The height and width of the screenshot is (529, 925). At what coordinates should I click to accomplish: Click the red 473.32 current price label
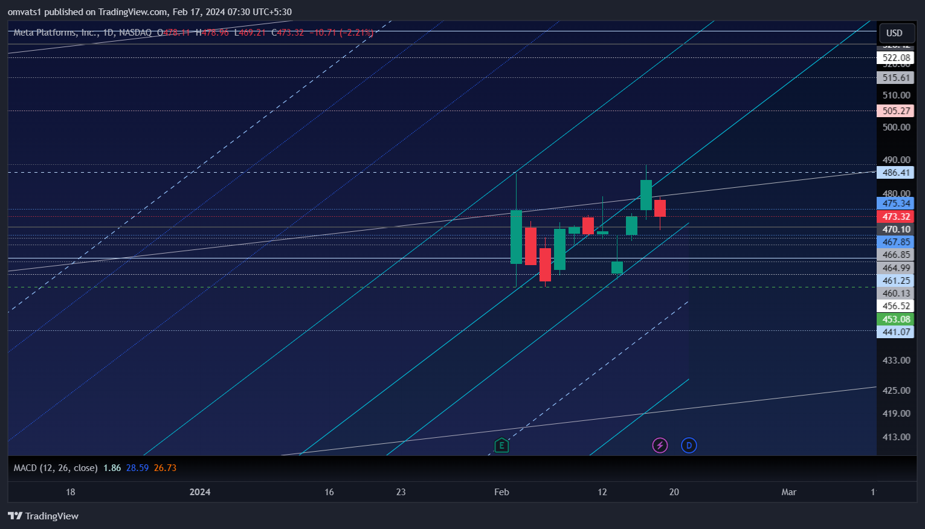[x=896, y=217]
